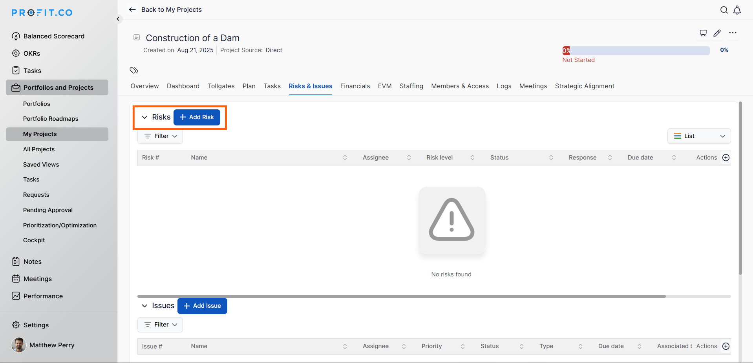Screen dimensions: 753x363
Task: Switch to the Financials tab
Action: coord(355,86)
